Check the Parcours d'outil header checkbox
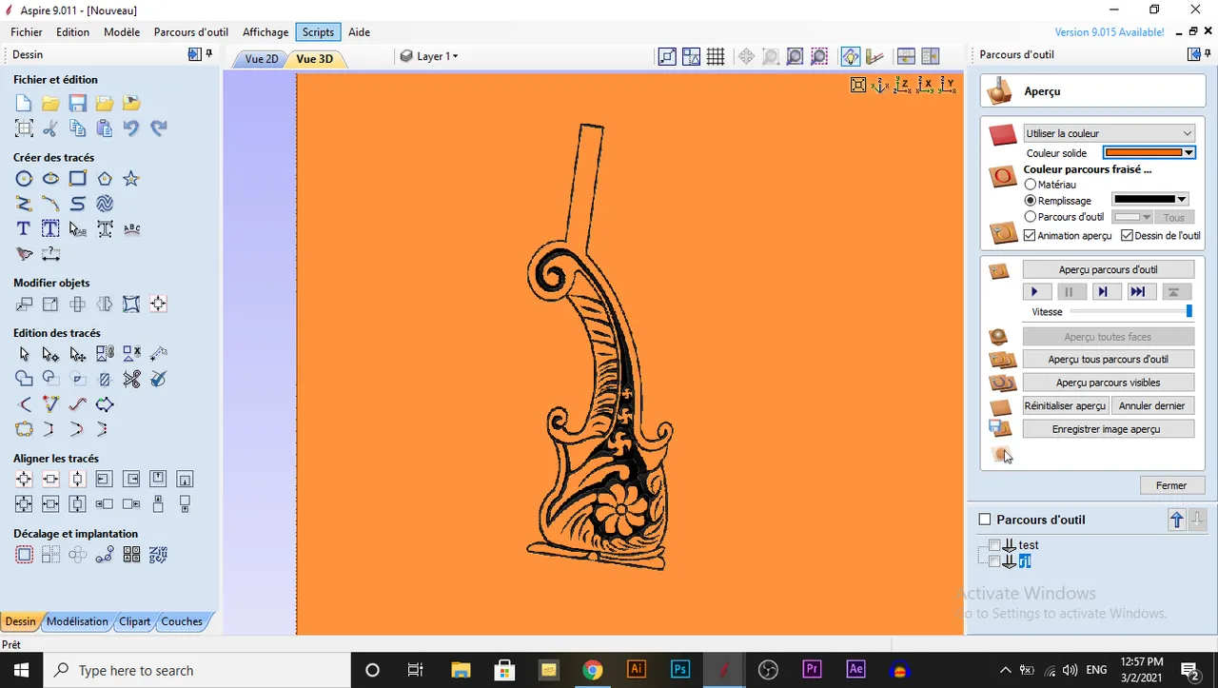1218x688 pixels. 985,520
